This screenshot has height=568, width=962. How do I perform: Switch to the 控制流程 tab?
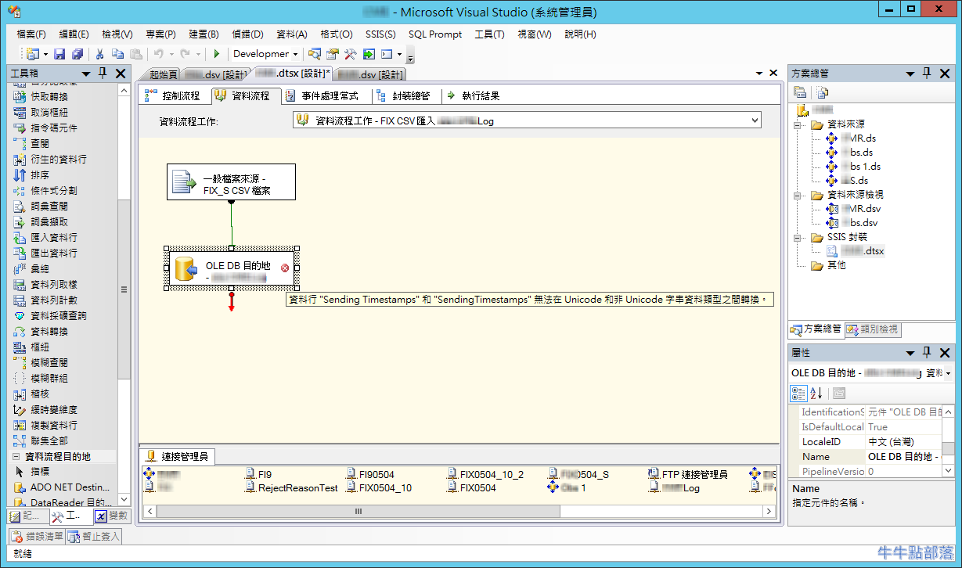pyautogui.click(x=175, y=95)
